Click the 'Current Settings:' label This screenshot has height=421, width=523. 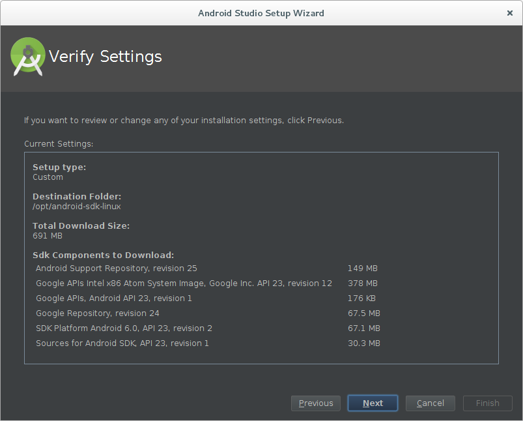pos(59,144)
